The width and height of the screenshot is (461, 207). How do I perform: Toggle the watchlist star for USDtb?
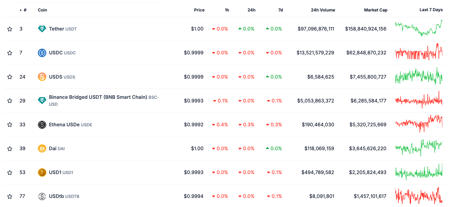coord(10,196)
